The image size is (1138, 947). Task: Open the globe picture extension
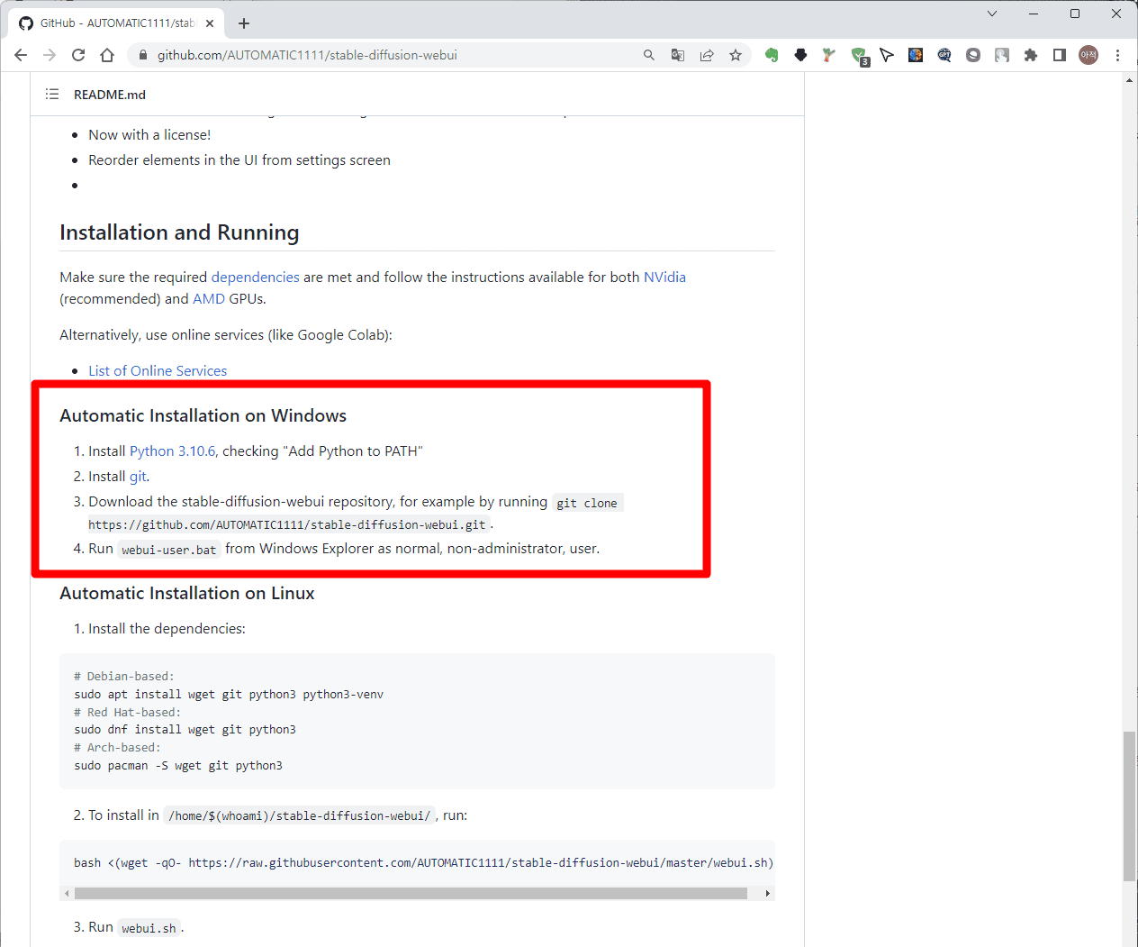click(916, 55)
